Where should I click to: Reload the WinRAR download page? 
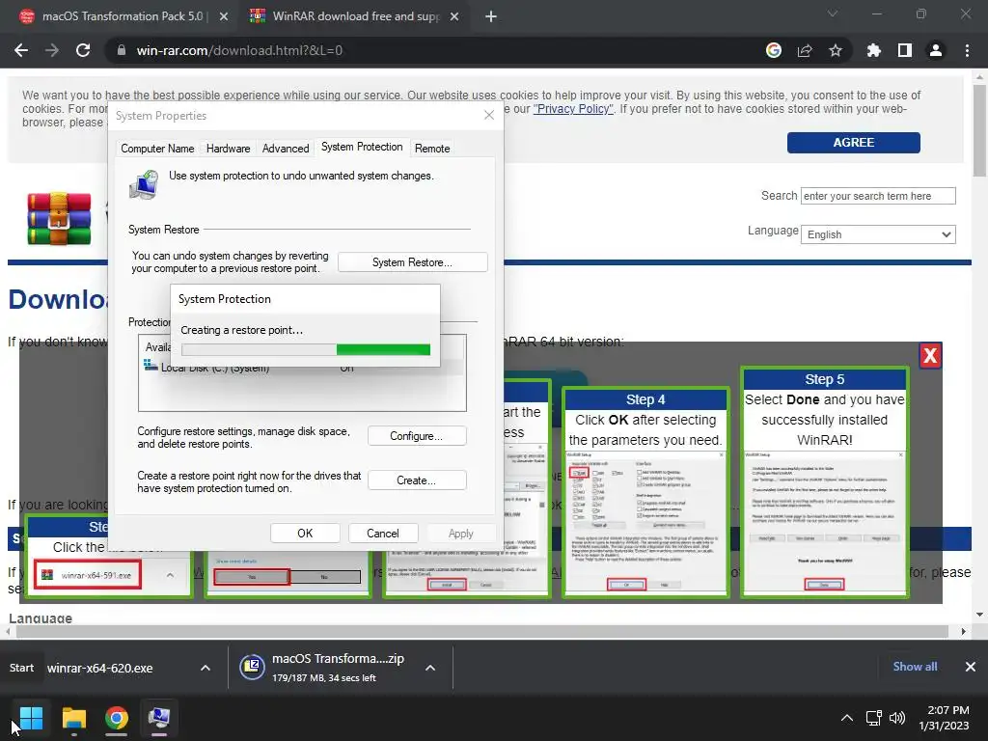(83, 50)
